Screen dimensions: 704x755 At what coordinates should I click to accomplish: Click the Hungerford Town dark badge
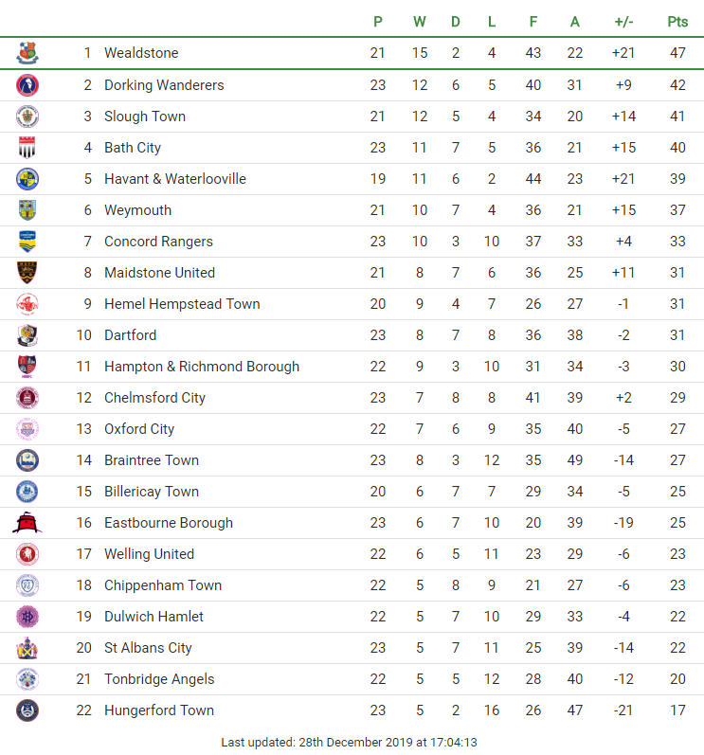tap(27, 710)
